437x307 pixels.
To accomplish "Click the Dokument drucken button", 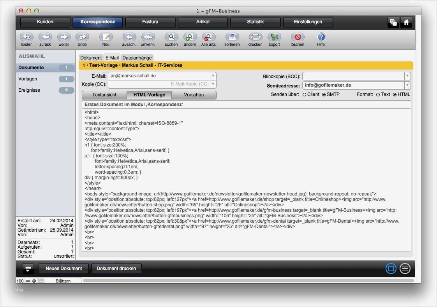I will [116, 269].
